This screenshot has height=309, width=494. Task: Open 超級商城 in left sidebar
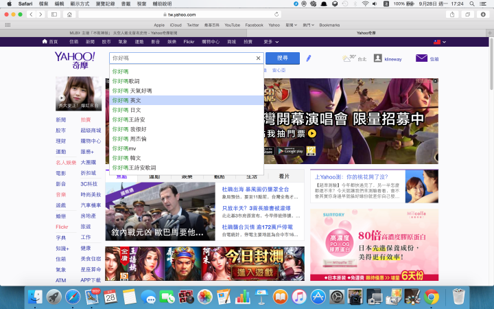91,130
